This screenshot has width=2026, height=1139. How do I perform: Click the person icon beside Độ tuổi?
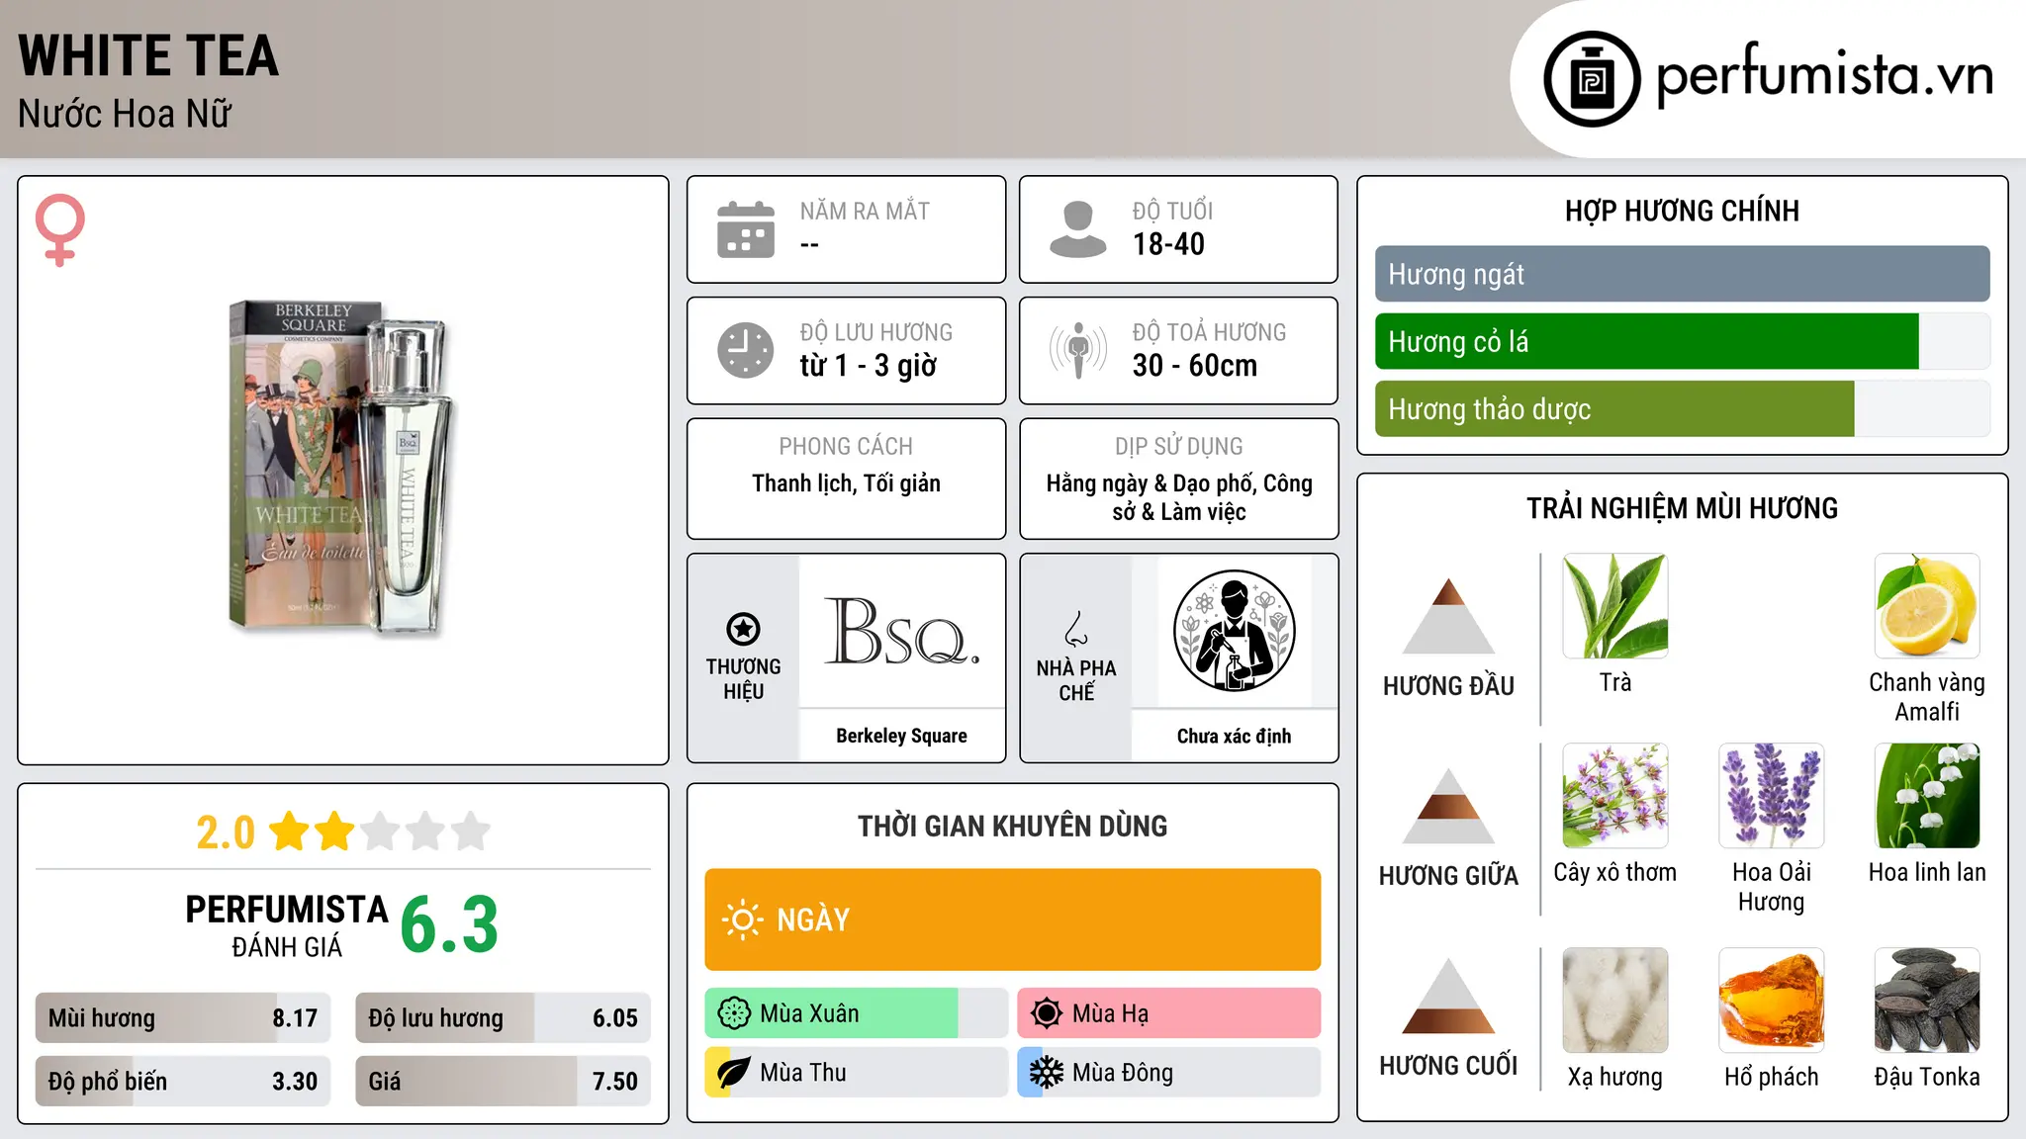tap(1078, 229)
